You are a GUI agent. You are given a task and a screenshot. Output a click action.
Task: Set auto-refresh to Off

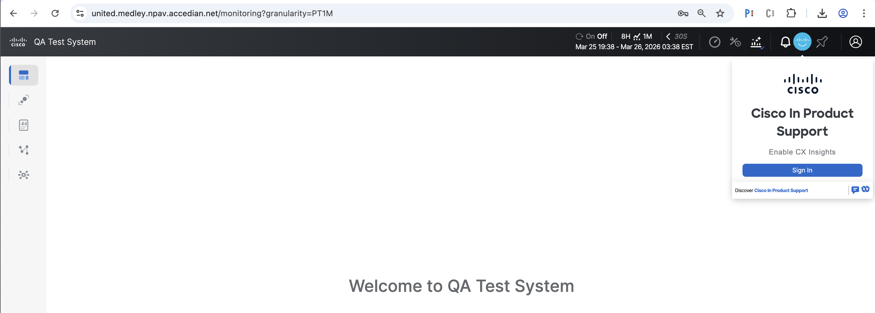click(x=602, y=36)
